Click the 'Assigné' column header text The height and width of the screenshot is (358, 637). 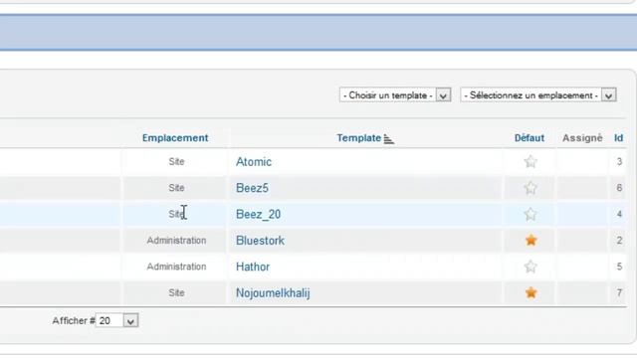click(582, 138)
